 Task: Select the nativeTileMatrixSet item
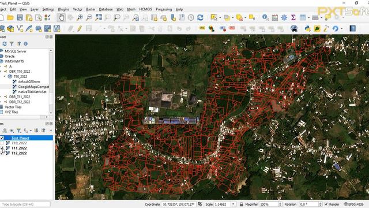pos(32,92)
